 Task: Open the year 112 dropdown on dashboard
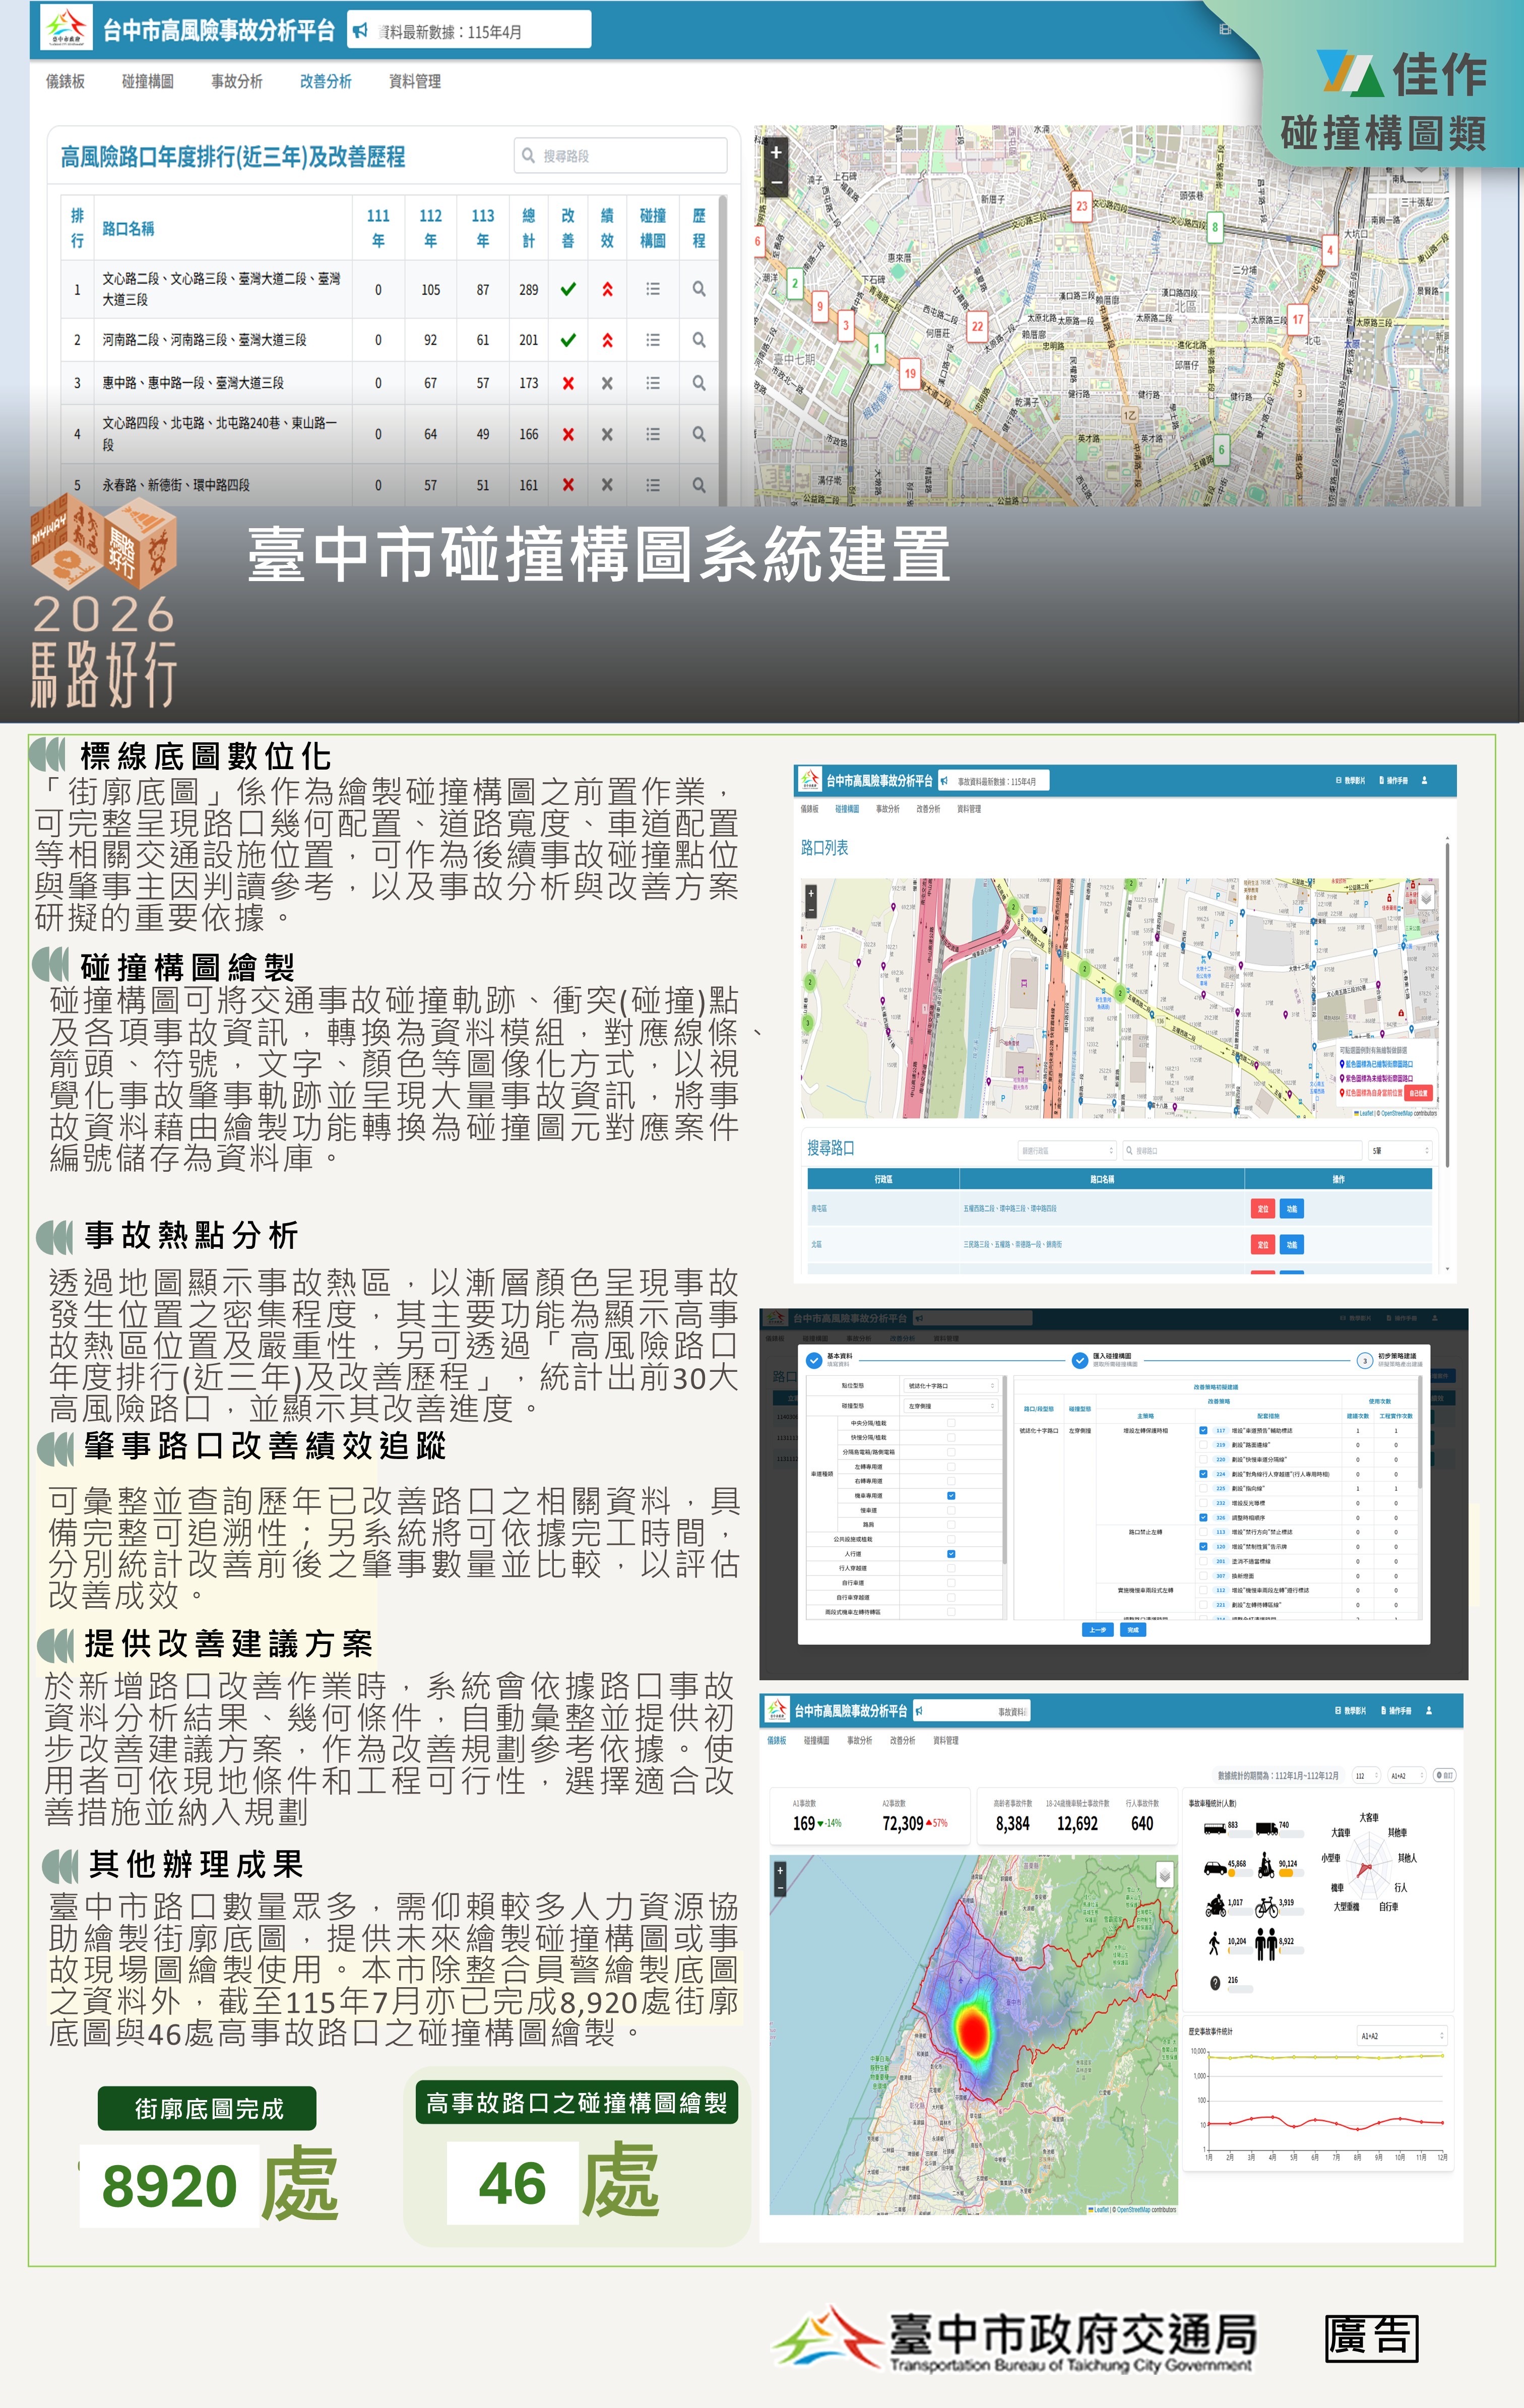click(1366, 1776)
